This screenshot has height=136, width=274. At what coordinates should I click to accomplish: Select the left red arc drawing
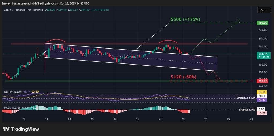click(x=56, y=40)
